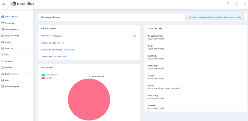
Task: Click the HumHub people icon
Action: [x=3, y=67]
